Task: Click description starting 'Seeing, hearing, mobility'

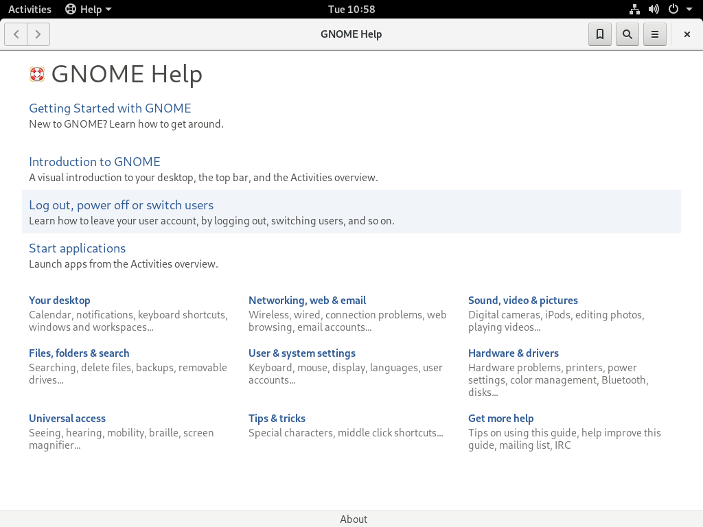Action: tap(121, 438)
